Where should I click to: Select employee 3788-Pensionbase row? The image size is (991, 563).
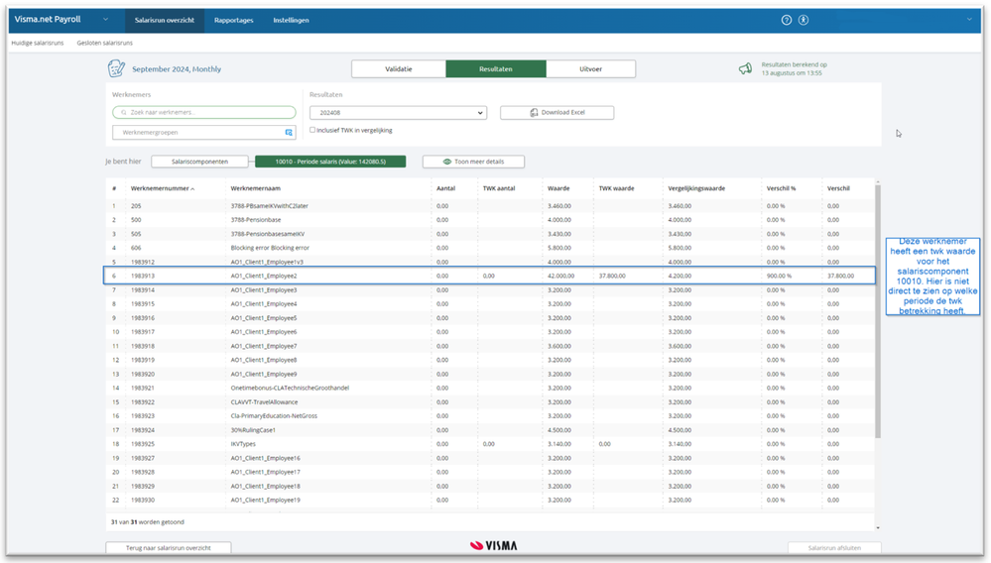click(490, 220)
